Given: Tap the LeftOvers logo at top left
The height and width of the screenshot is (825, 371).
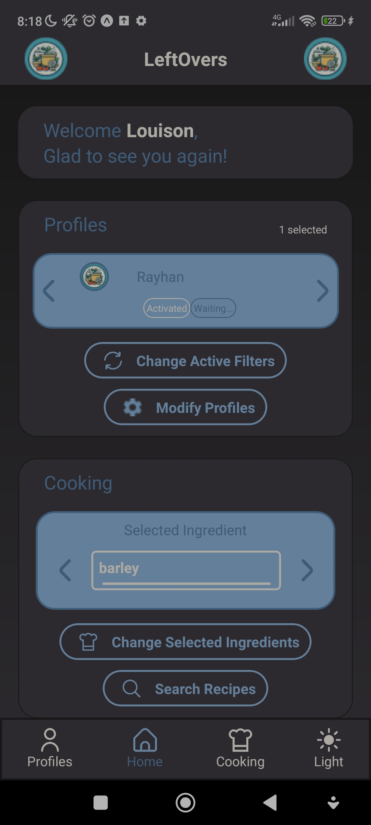Looking at the screenshot, I should [x=46, y=59].
